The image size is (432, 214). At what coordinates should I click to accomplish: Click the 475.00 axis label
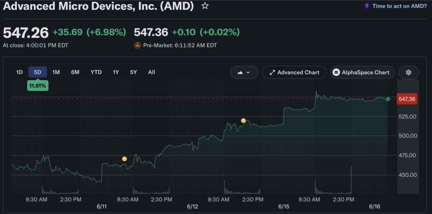point(407,155)
